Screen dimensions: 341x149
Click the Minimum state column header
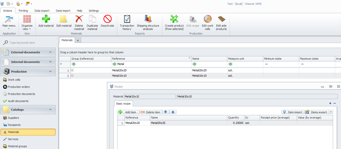281,59
